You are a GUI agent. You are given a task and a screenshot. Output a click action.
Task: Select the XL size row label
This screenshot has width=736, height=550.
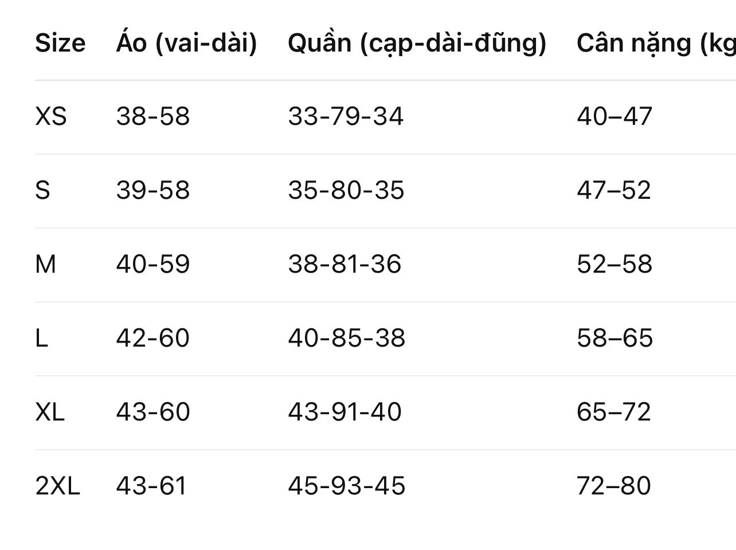pyautogui.click(x=50, y=412)
